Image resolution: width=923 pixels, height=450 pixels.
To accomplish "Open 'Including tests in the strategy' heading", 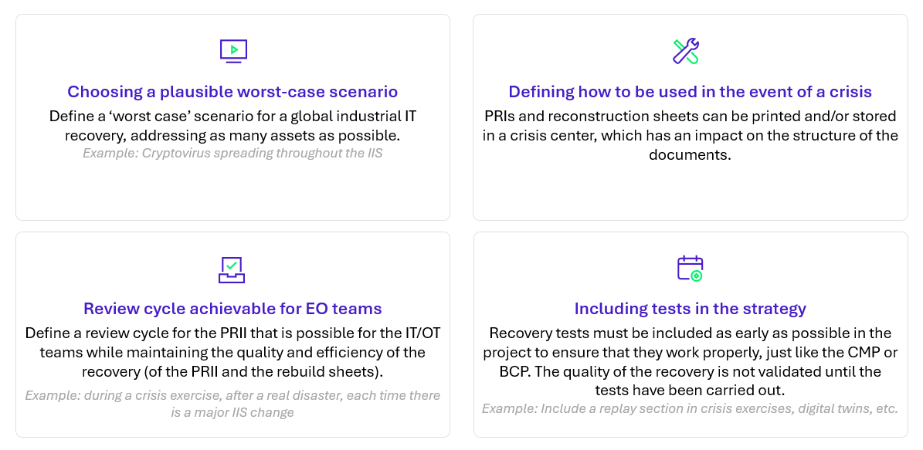I will [x=691, y=308].
